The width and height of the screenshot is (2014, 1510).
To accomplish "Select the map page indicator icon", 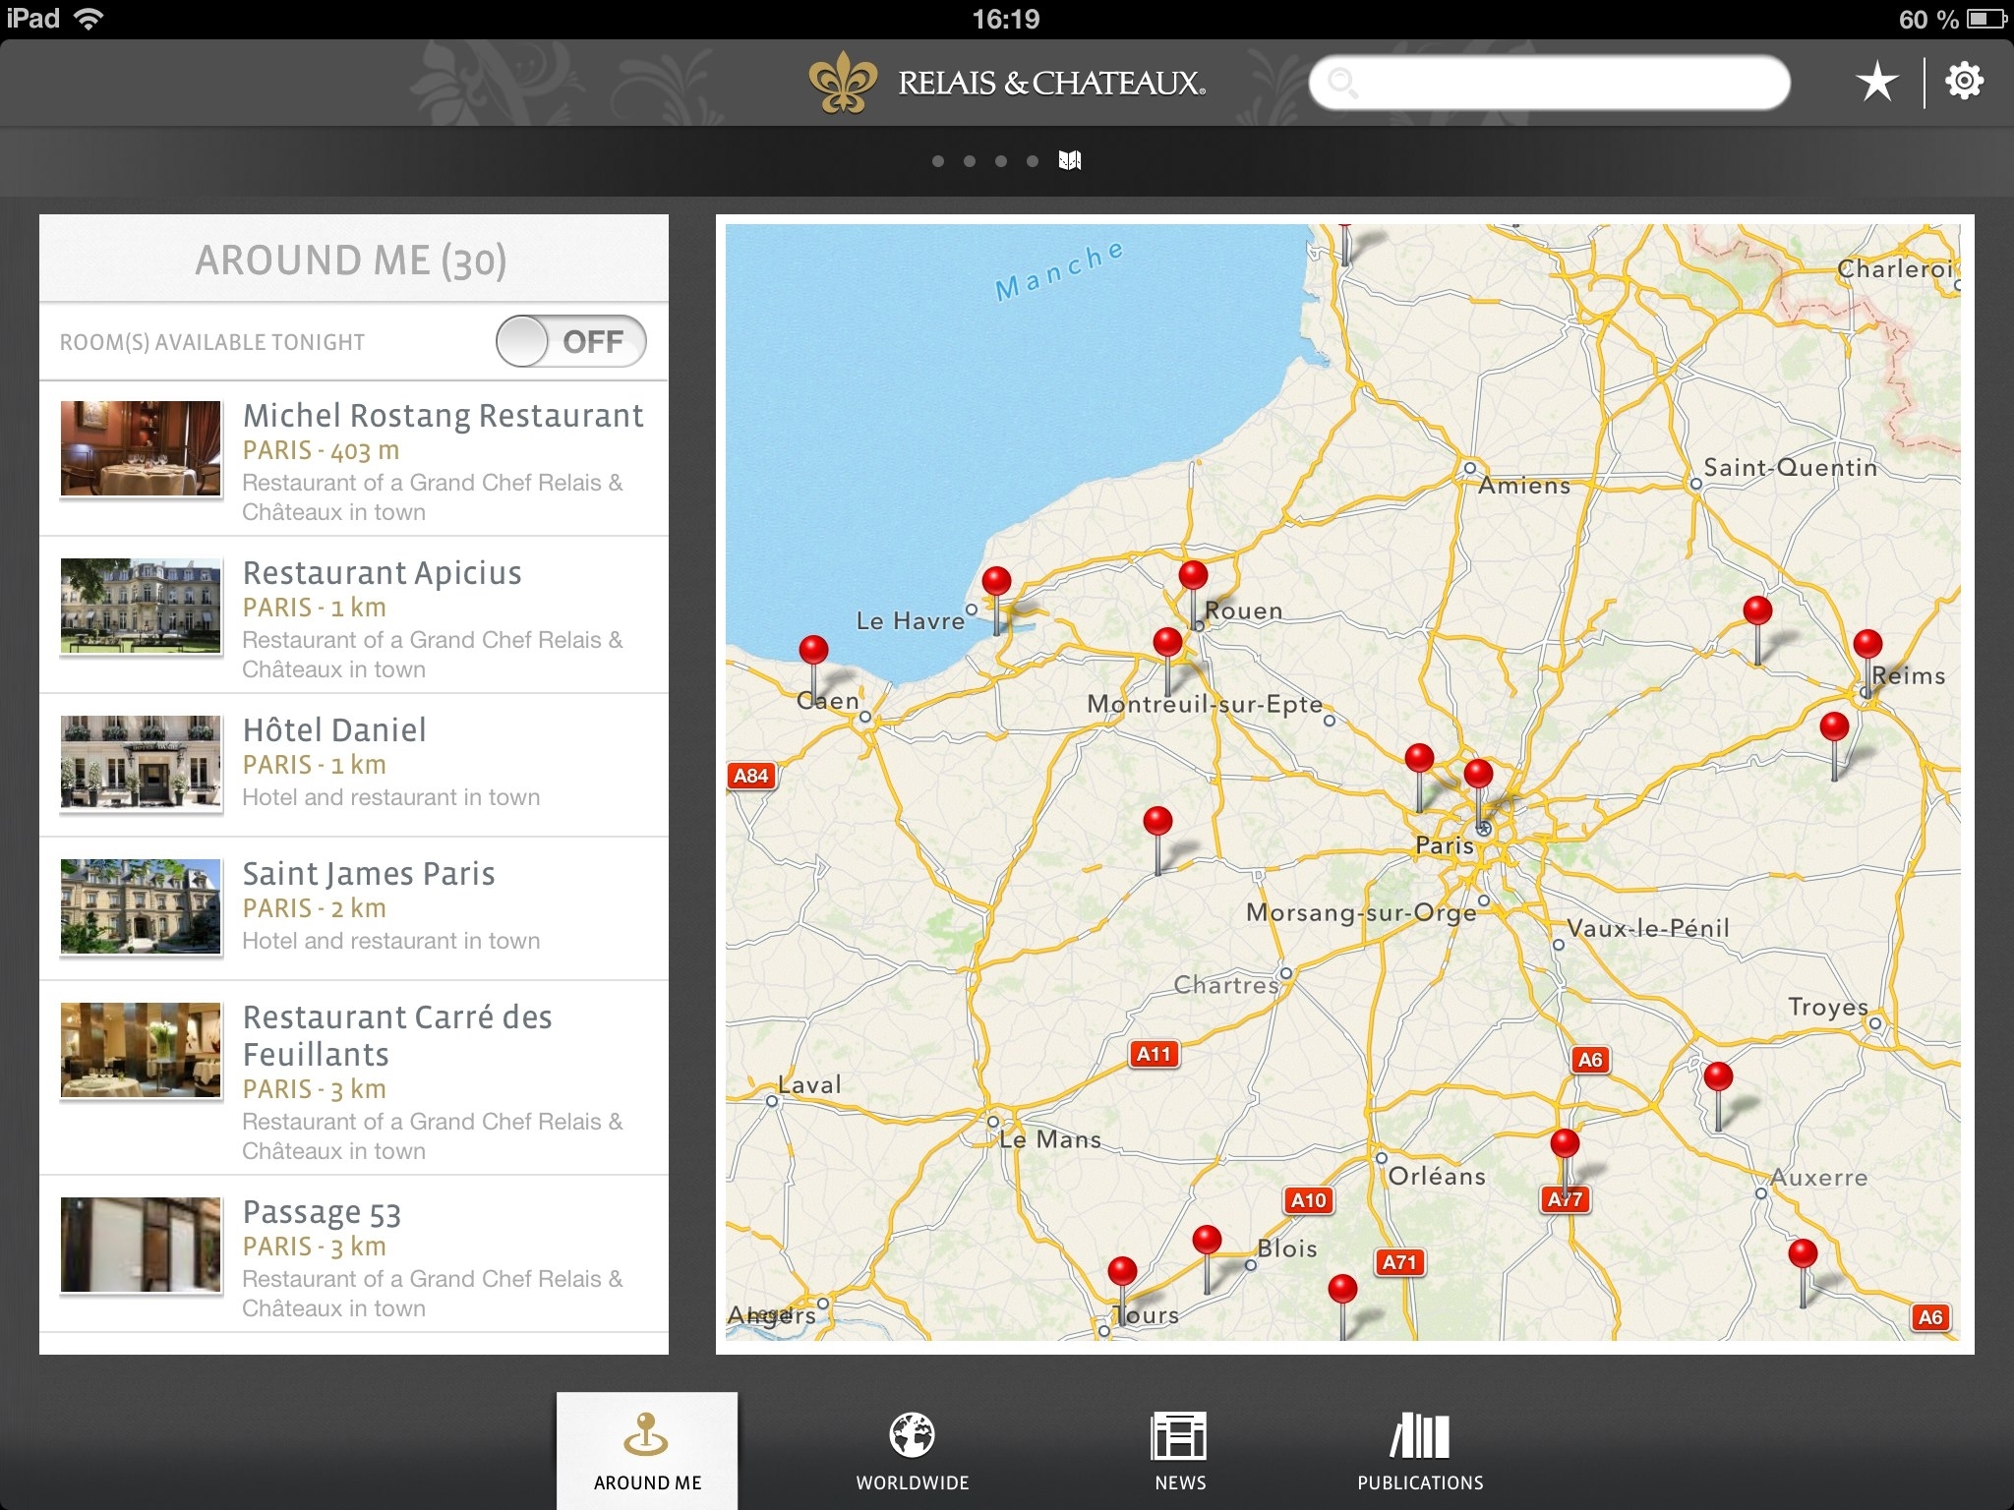I will click(1069, 160).
